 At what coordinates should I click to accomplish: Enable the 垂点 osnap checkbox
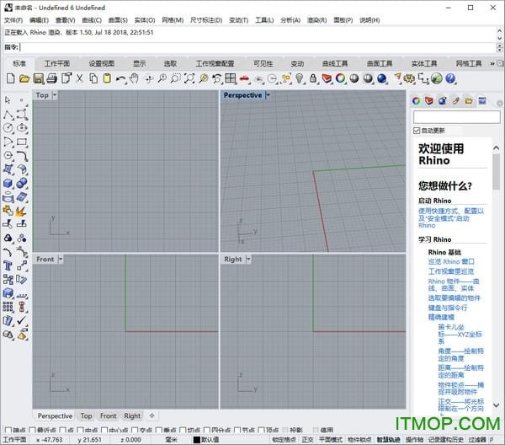pos(158,430)
